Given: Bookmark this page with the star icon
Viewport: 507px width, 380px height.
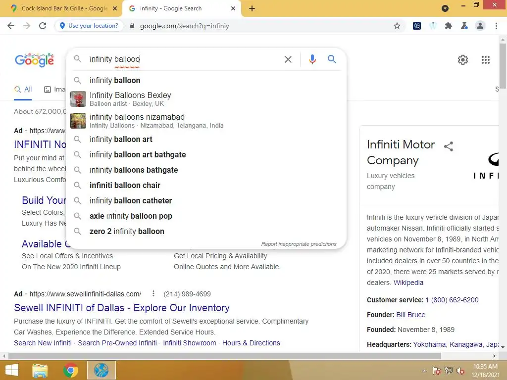Looking at the screenshot, I should point(397,26).
